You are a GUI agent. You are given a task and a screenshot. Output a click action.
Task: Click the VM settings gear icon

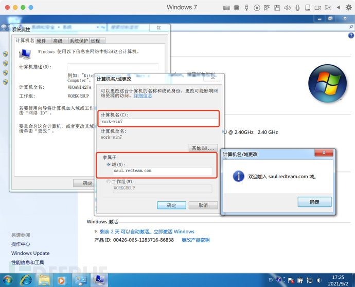[348, 8]
